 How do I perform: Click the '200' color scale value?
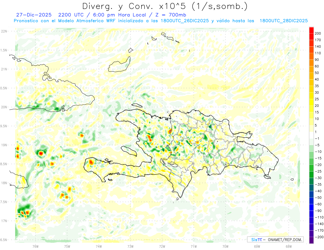point(318,33)
